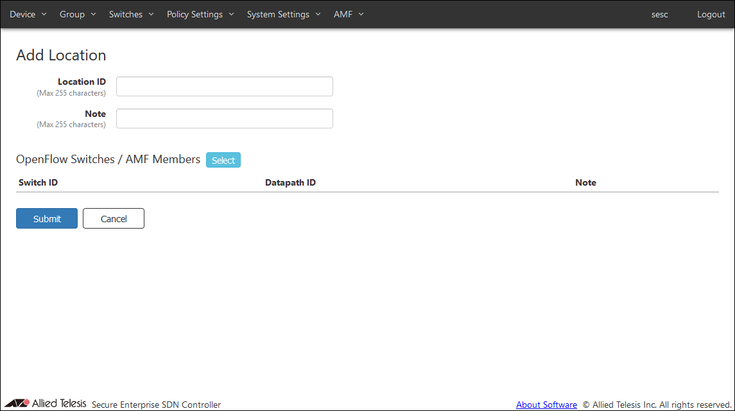Open the System Settings menu
The image size is (735, 411).
(x=284, y=14)
